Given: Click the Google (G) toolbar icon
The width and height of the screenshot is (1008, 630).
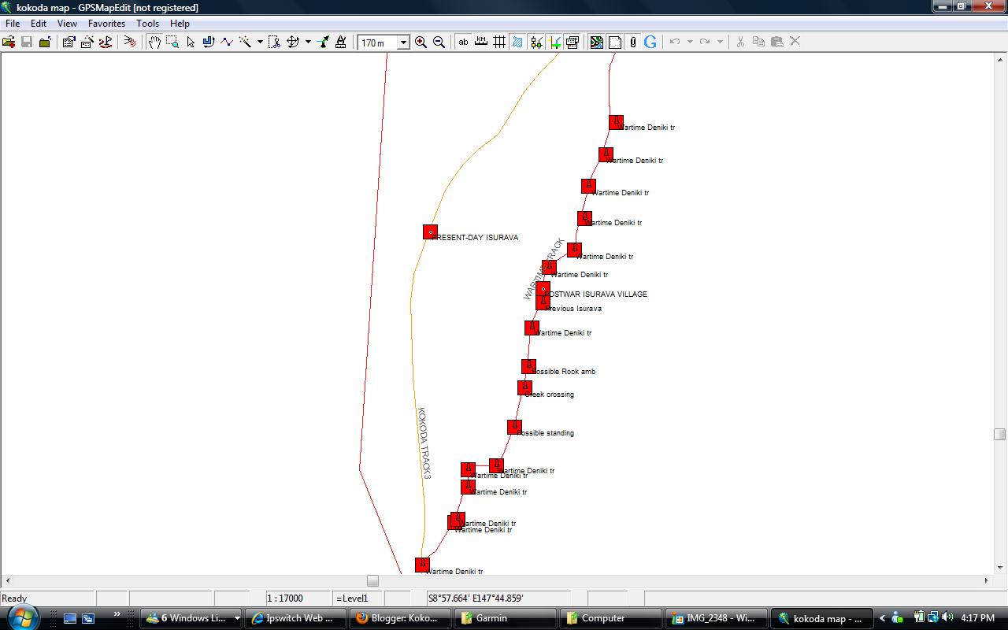Looking at the screenshot, I should click(650, 42).
